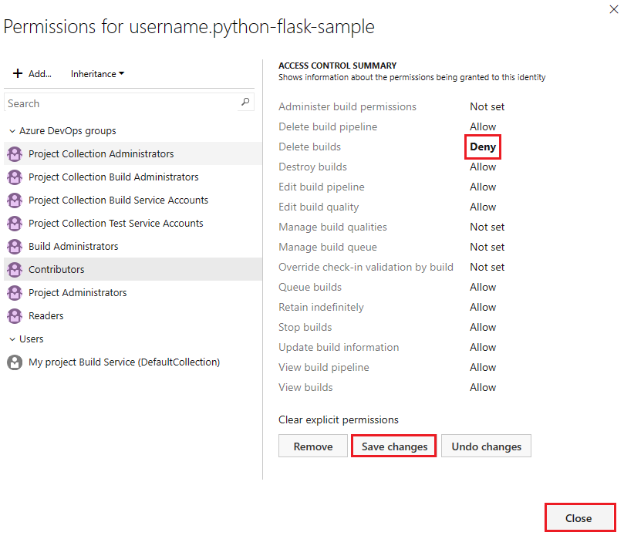Image resolution: width=624 pixels, height=539 pixels.
Task: Close the permissions dialog with Close button
Action: [x=578, y=518]
